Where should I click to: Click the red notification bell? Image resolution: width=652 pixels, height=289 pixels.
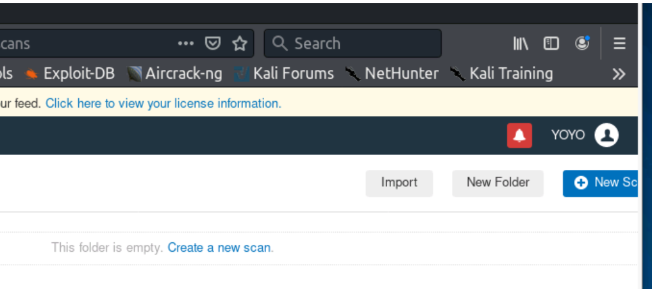pos(519,135)
